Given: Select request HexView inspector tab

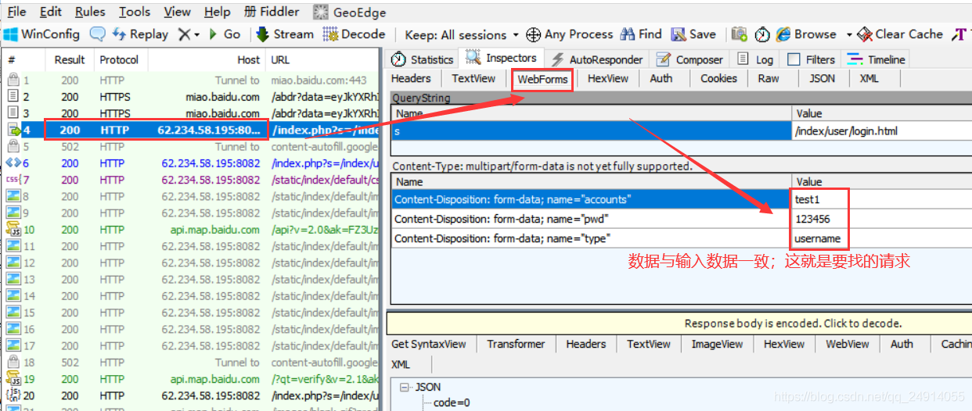Looking at the screenshot, I should pyautogui.click(x=608, y=78).
